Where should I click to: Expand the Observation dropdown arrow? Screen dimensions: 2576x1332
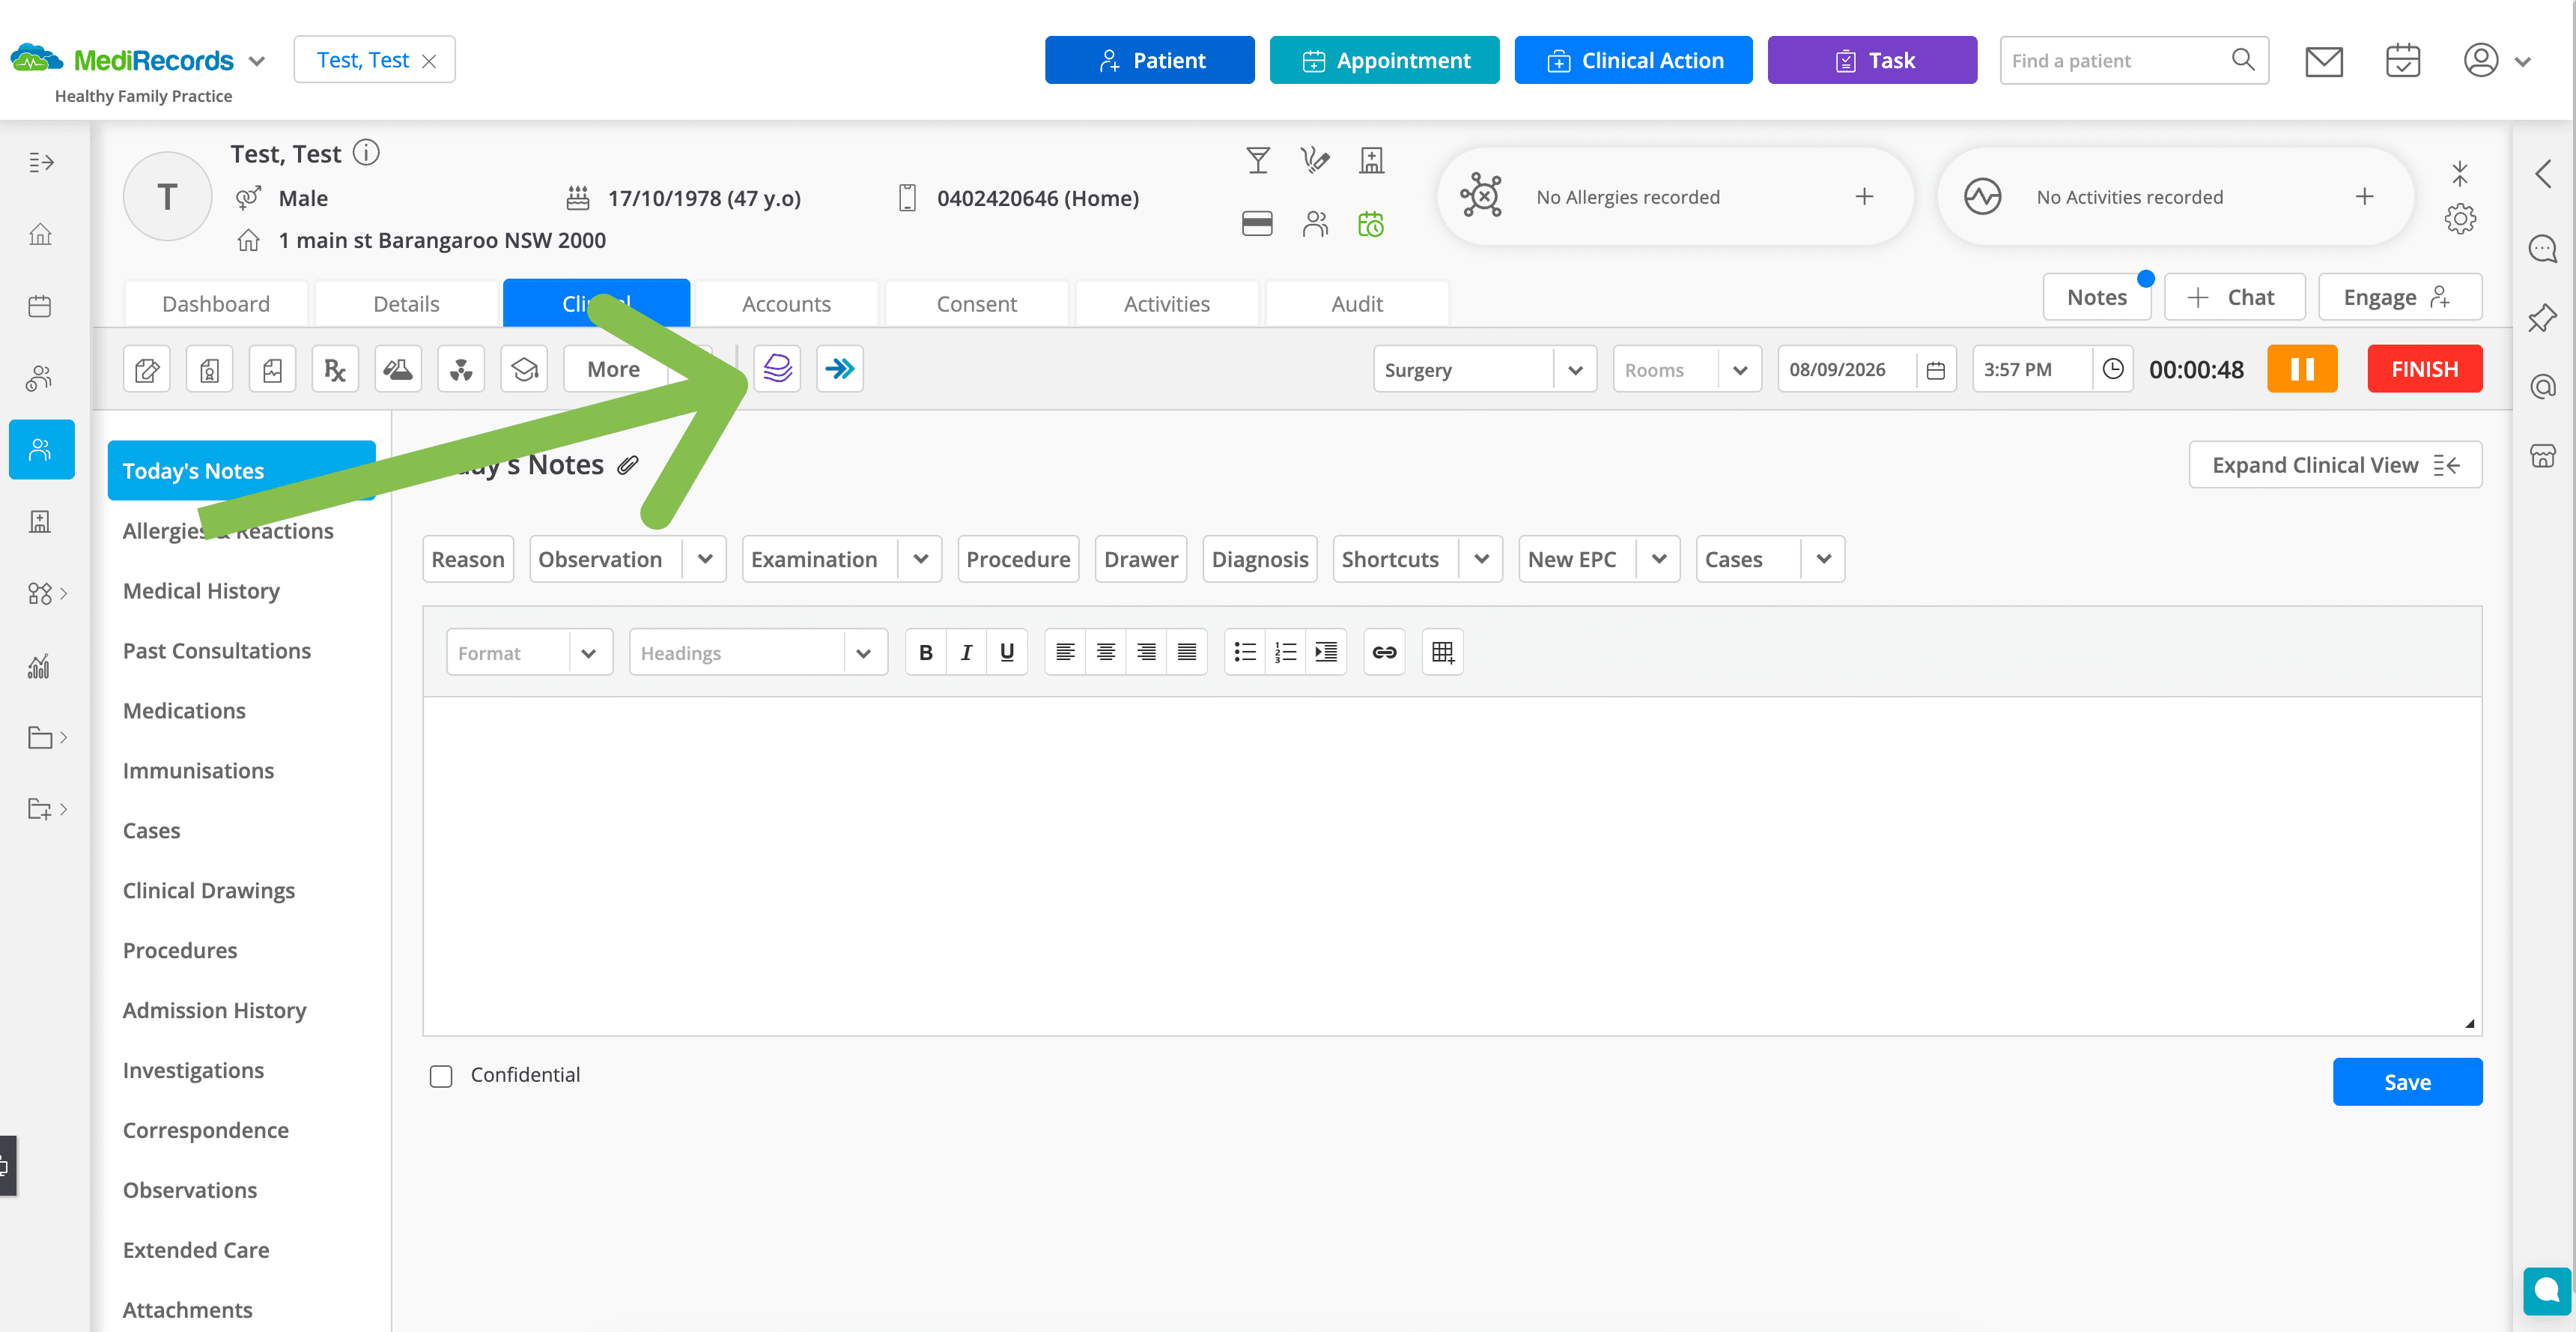pos(705,560)
